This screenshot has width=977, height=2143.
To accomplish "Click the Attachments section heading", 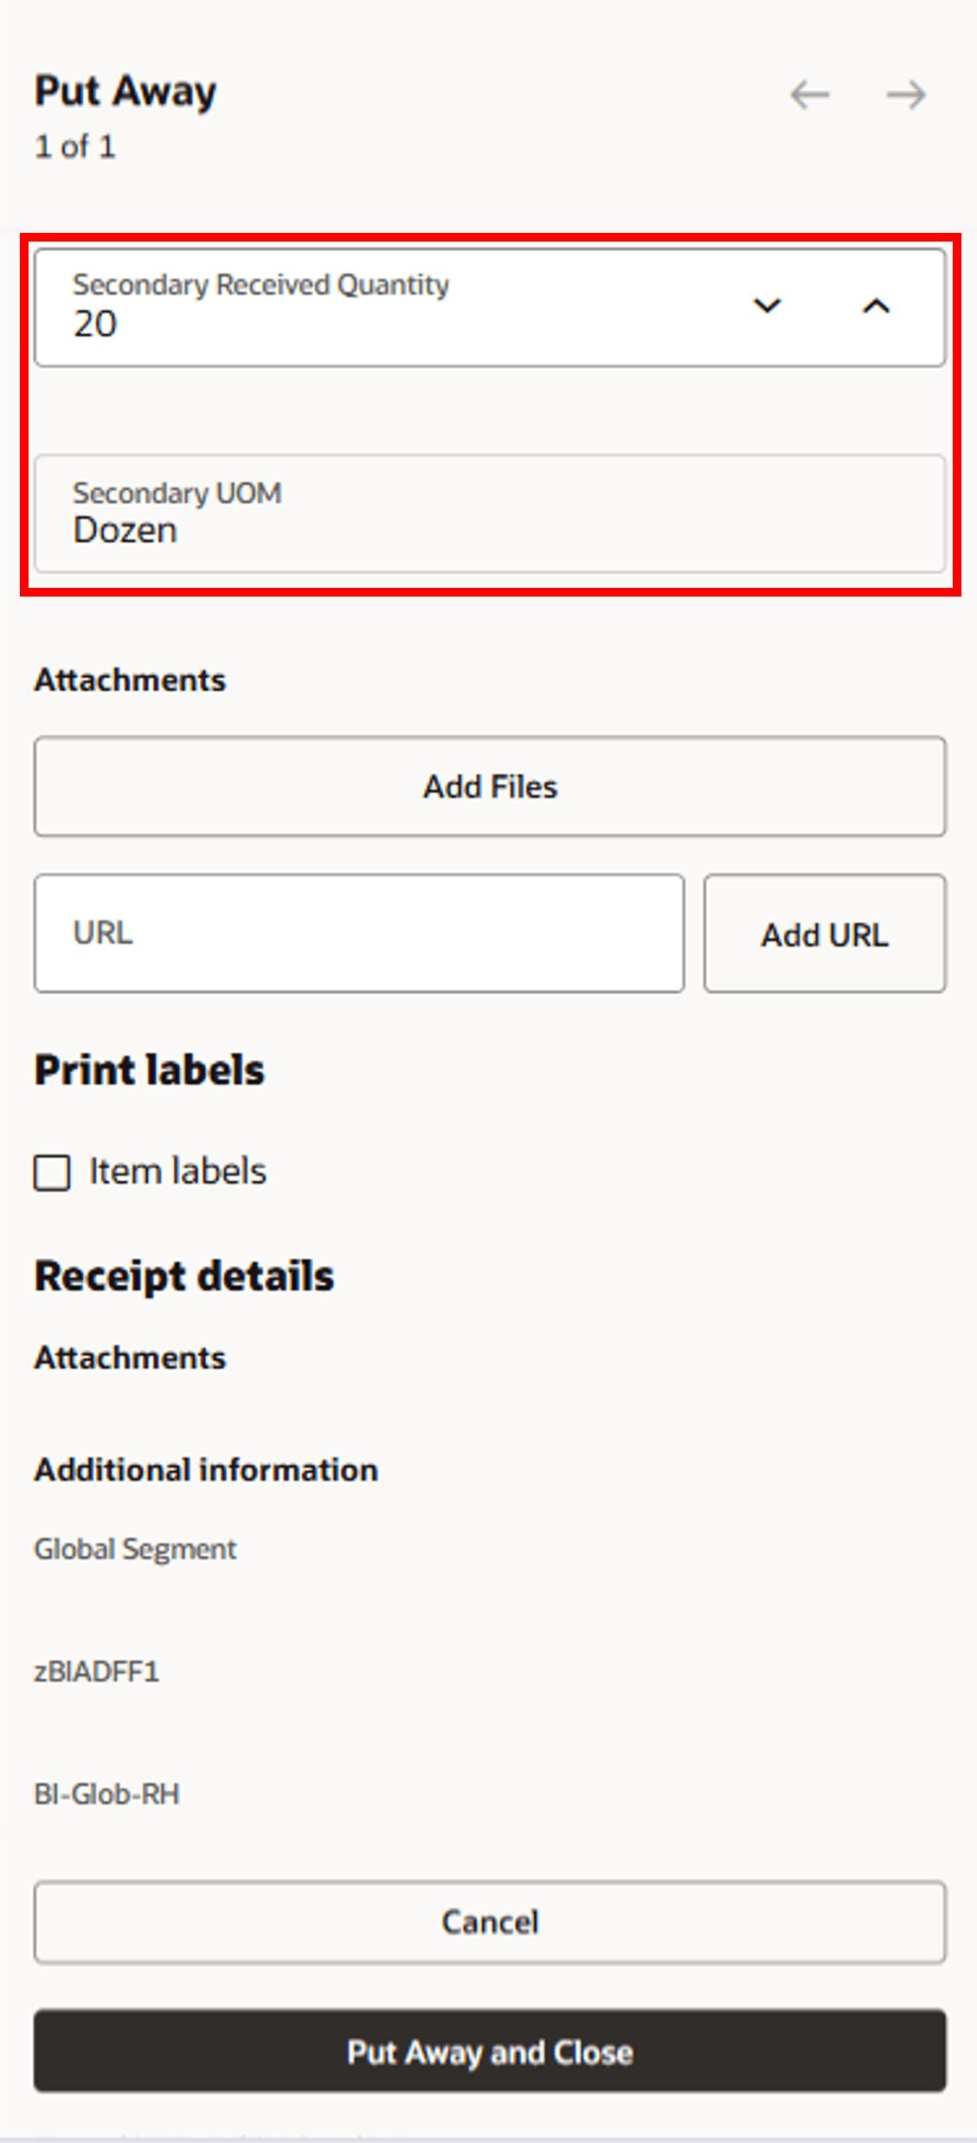I will (x=130, y=680).
